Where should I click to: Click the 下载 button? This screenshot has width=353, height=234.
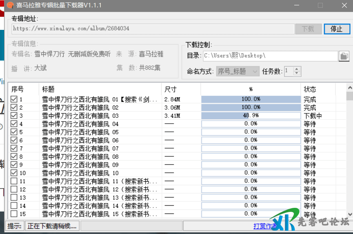(x=308, y=29)
